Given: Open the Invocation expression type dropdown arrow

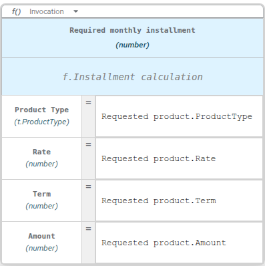Looking at the screenshot, I should [75, 11].
